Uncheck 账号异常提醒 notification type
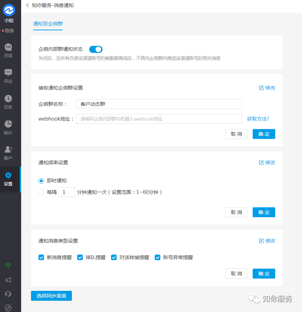Viewport: 302px width, 312px height. click(158, 257)
